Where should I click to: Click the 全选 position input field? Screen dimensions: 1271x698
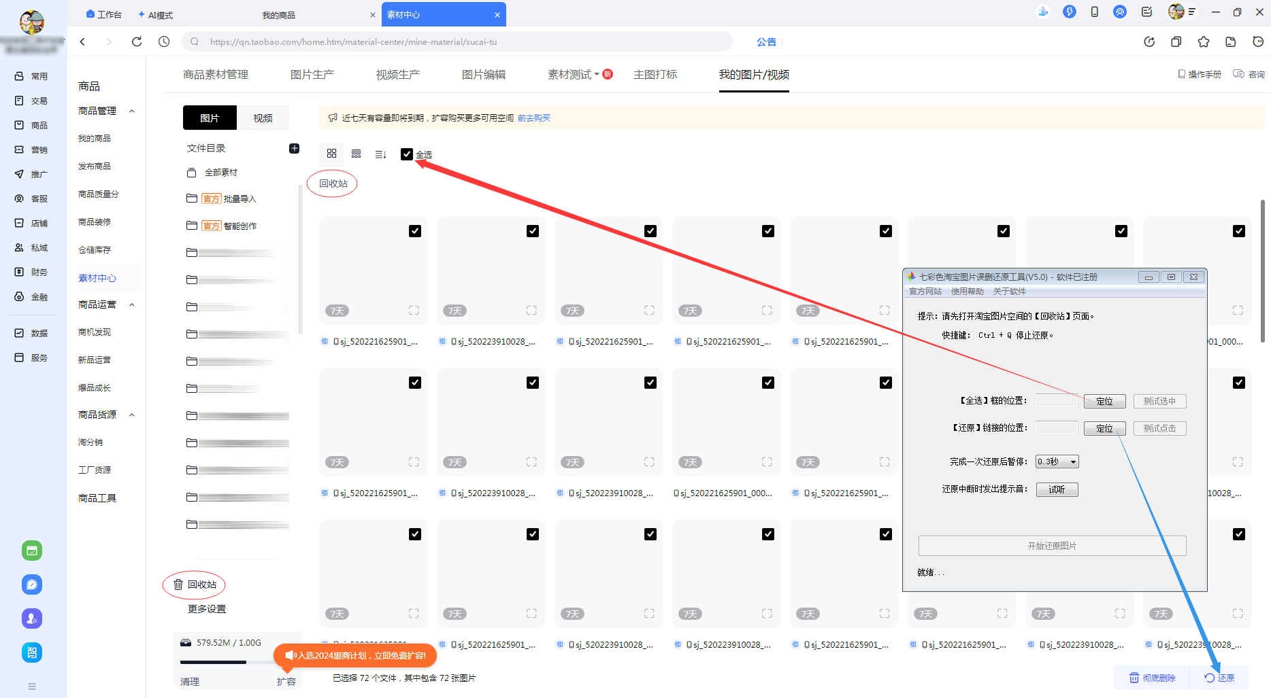pos(1056,401)
